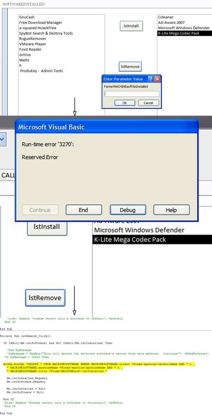
Task: Select Microsoft Windows Defender below Ad-Aware 2007 in small list
Action: click(x=184, y=28)
